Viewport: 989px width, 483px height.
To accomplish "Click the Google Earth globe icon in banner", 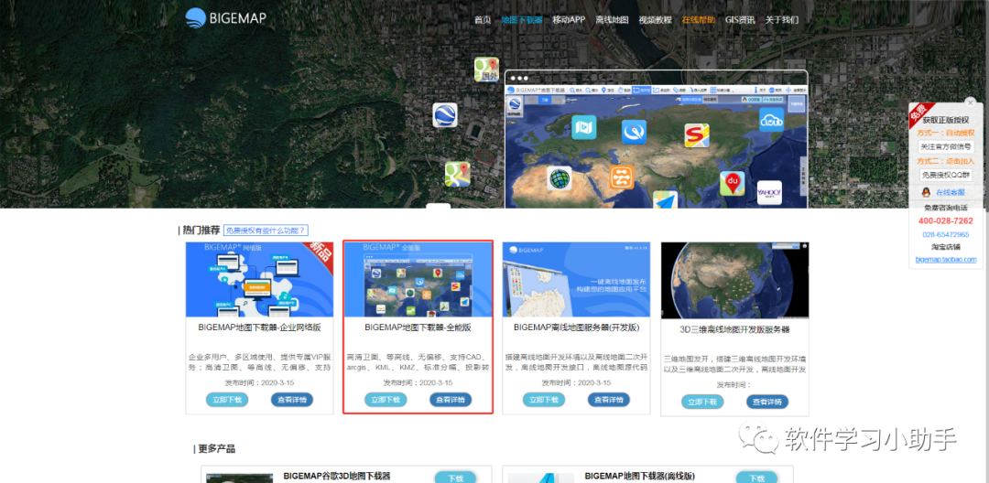I will pos(445,115).
